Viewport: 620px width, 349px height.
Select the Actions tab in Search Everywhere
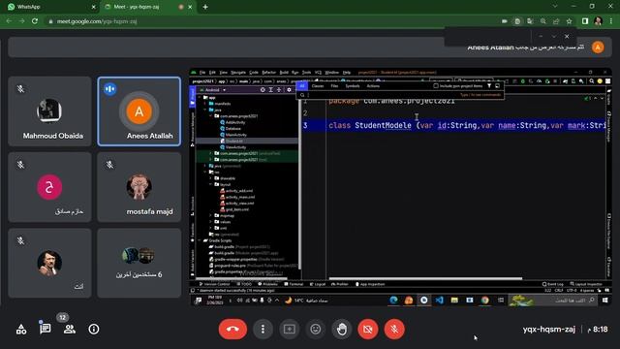(x=373, y=86)
